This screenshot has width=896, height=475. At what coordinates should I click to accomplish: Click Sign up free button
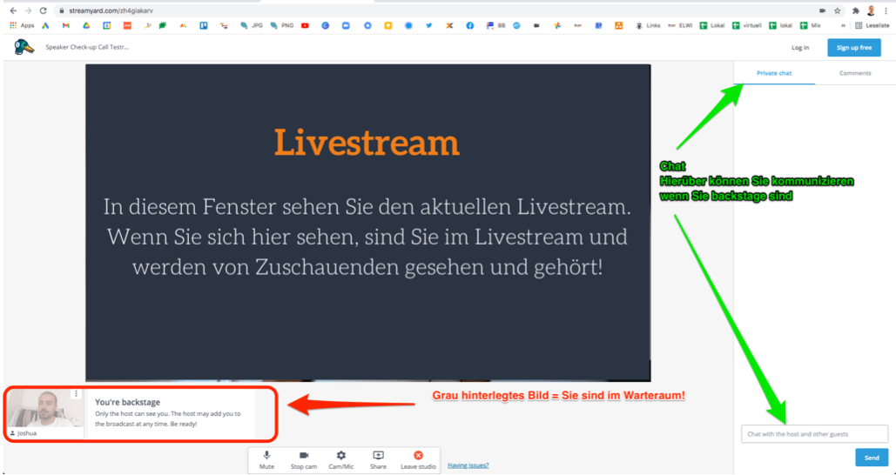853,48
